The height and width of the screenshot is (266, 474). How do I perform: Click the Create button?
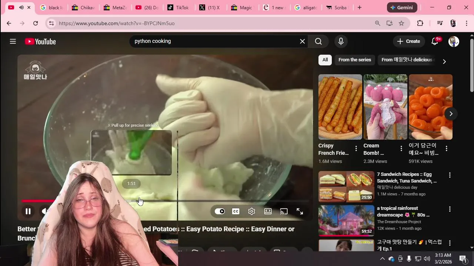point(409,41)
